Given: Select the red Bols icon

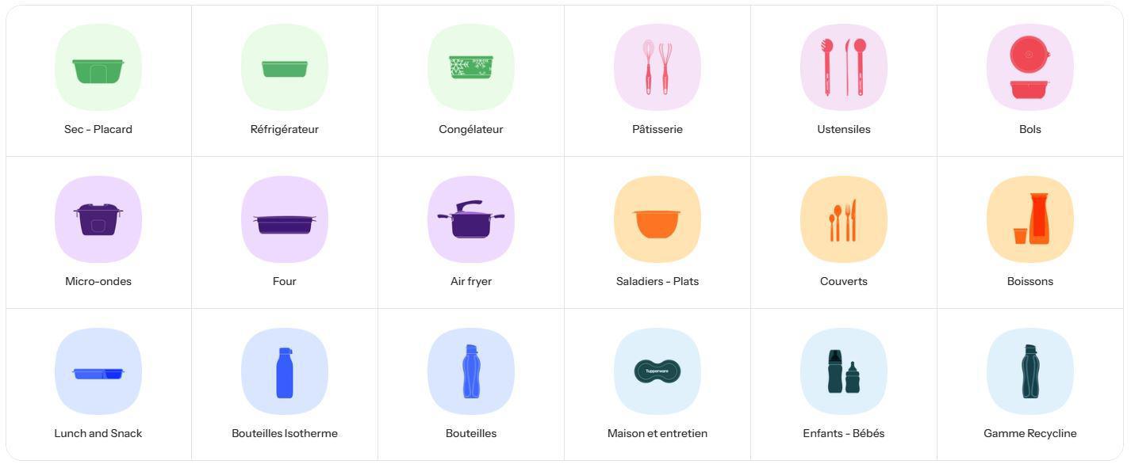Looking at the screenshot, I should click(x=1030, y=67).
